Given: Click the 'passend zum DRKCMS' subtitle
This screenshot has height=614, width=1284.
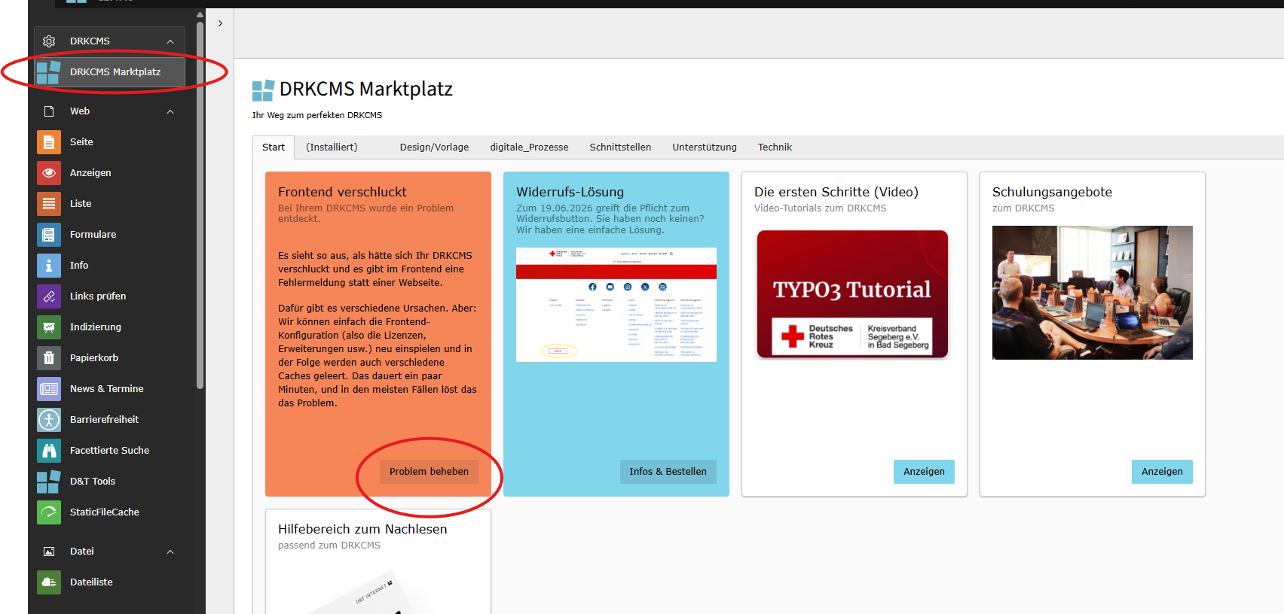Looking at the screenshot, I should 329,546.
